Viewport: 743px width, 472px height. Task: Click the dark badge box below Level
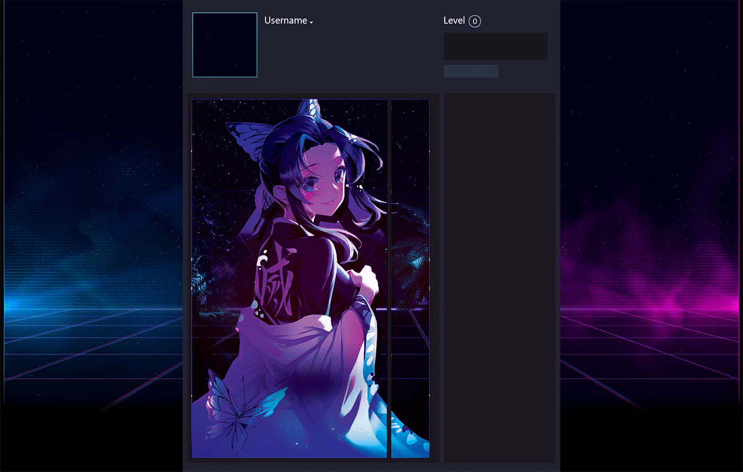point(496,47)
